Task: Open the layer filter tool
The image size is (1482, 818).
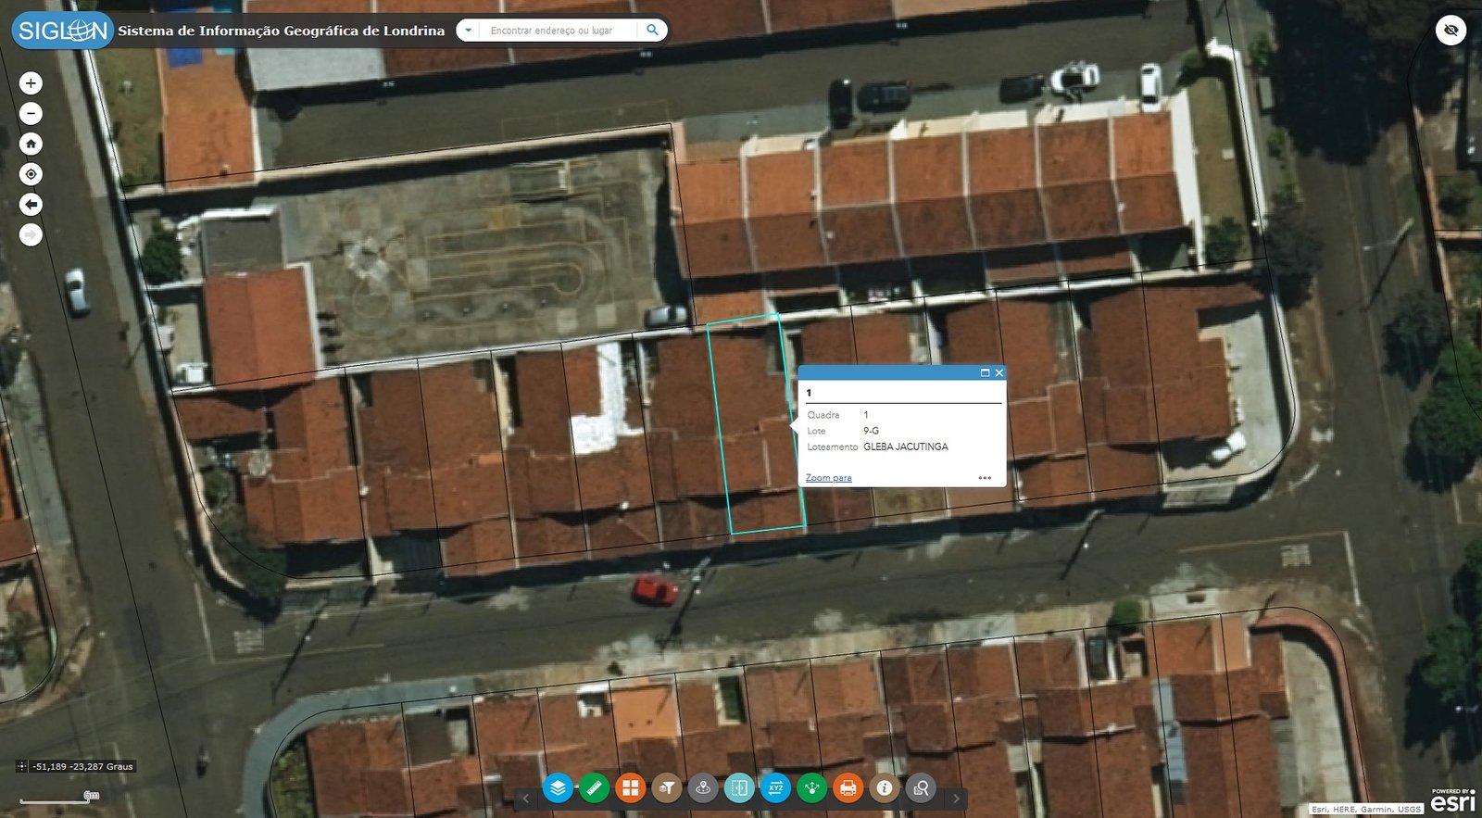Action: point(666,788)
